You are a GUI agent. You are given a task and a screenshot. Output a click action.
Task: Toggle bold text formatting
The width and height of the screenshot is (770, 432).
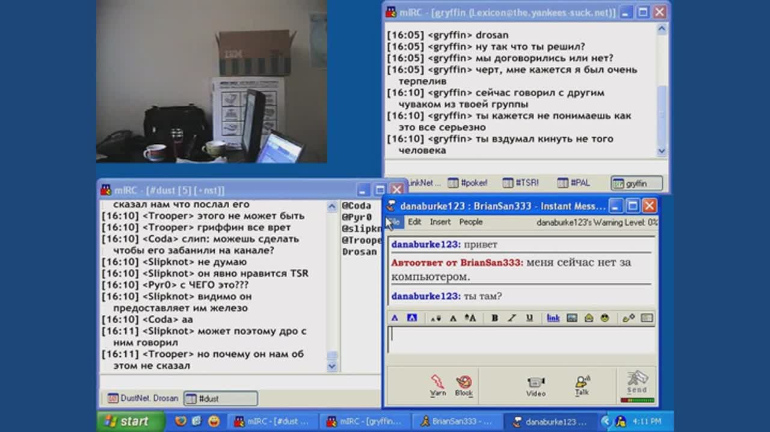point(494,318)
